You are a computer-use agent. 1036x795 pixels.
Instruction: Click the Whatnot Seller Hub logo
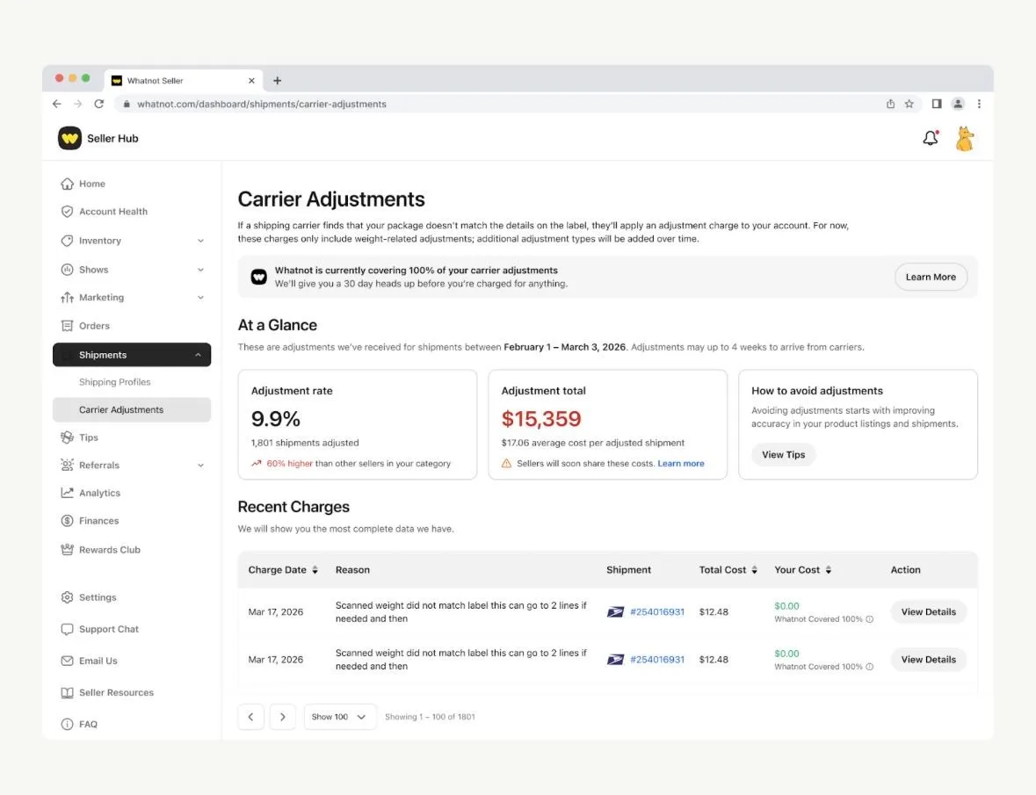click(x=69, y=138)
